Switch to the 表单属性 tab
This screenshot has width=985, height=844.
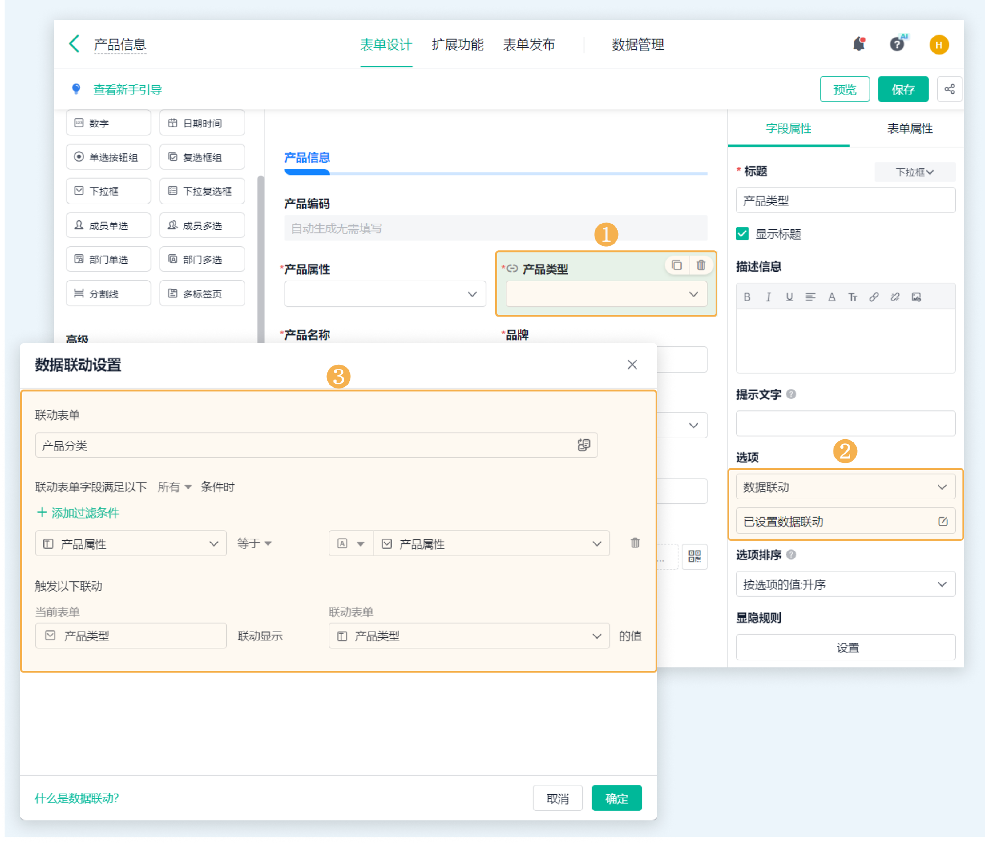pyautogui.click(x=910, y=129)
